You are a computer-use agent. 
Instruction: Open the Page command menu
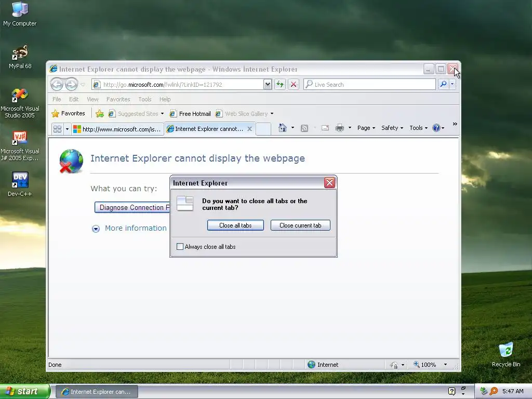click(x=366, y=128)
